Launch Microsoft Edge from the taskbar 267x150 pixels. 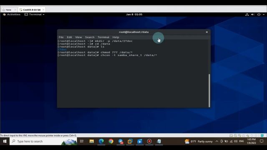pyautogui.click(x=101, y=141)
